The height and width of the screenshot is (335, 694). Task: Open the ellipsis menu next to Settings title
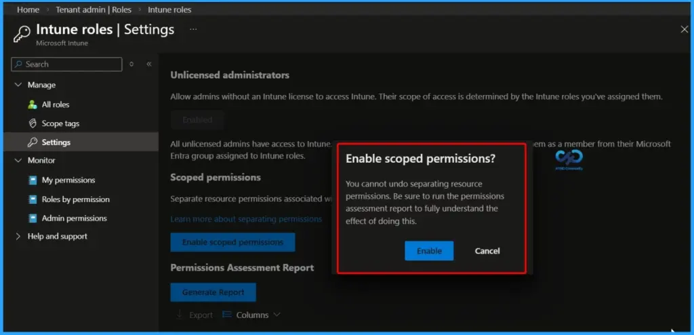click(x=193, y=30)
